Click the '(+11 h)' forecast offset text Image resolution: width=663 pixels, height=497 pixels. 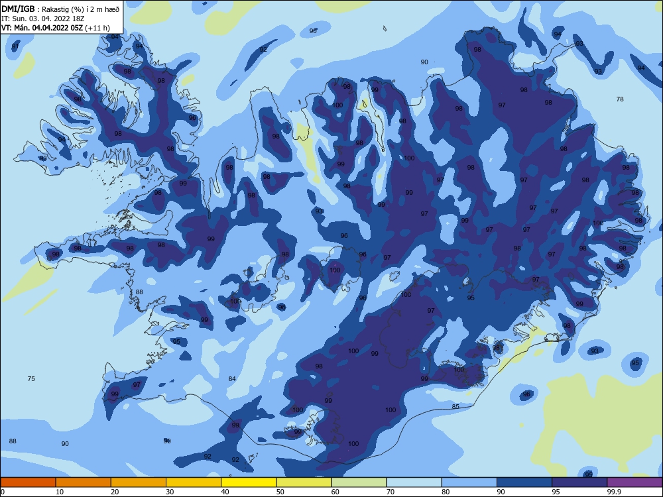(97, 28)
